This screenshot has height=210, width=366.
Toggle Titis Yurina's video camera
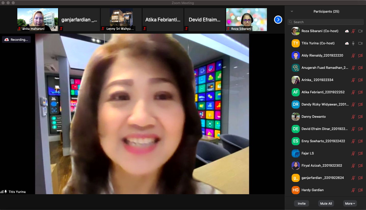click(360, 43)
